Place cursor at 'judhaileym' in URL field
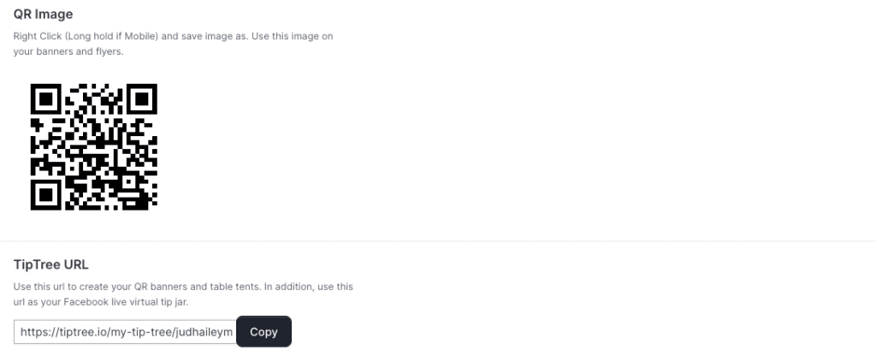 pyautogui.click(x=204, y=332)
